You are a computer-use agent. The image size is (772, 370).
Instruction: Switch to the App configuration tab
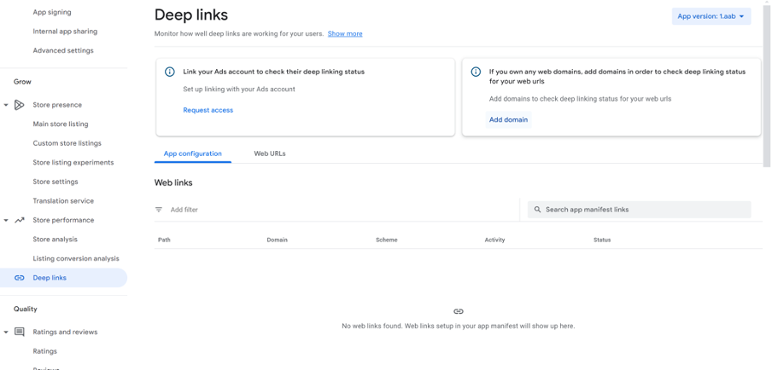(192, 153)
